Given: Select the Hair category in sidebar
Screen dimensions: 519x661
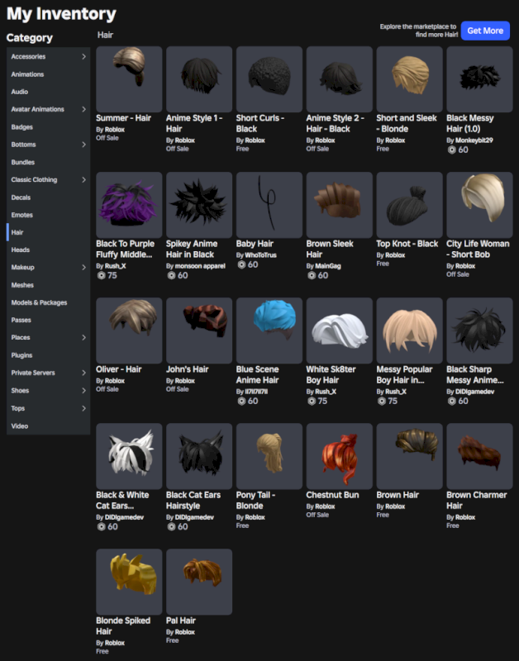Looking at the screenshot, I should (x=17, y=232).
